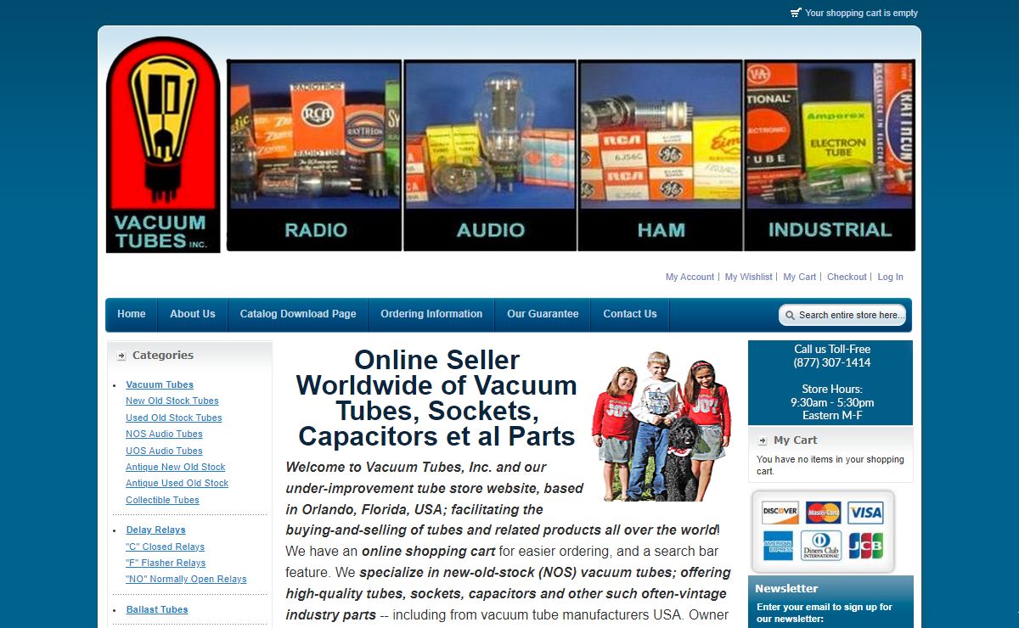Image resolution: width=1019 pixels, height=628 pixels.
Task: Click the Categories header arrow icon
Action: click(x=121, y=356)
